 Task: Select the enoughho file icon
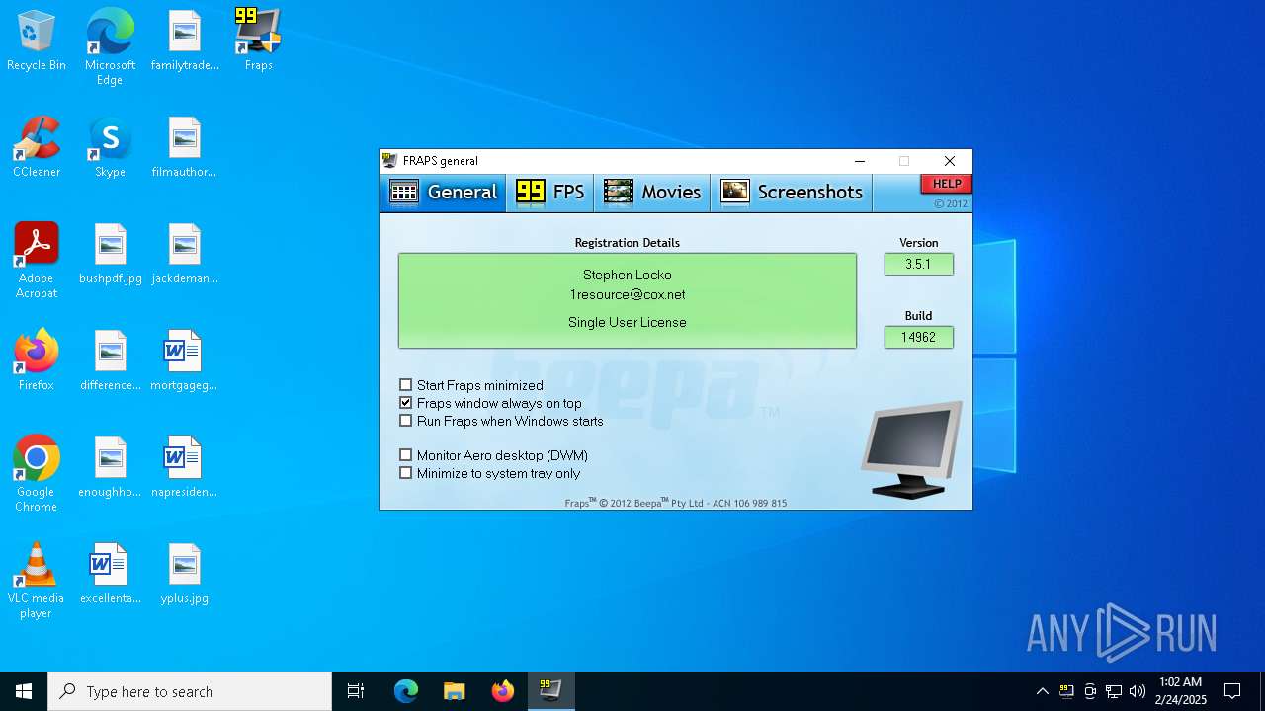[x=111, y=467]
